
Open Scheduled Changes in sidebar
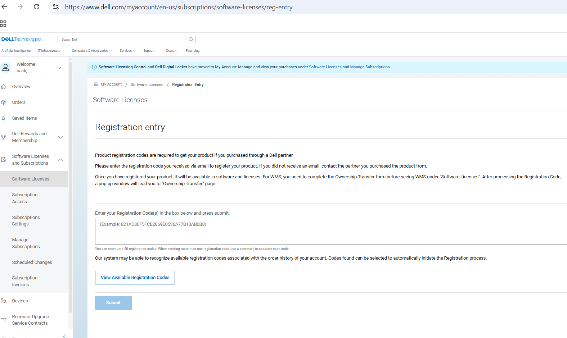click(x=32, y=262)
